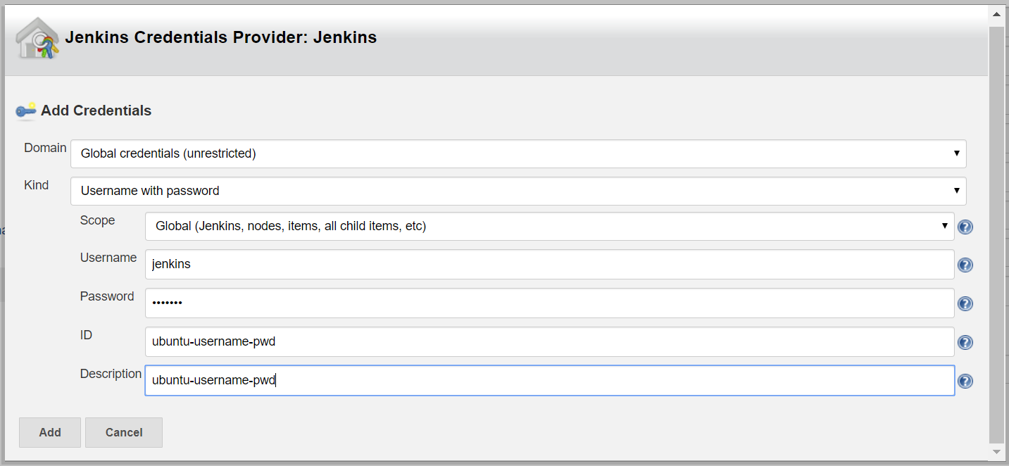Screen dimensions: 1009x466
Task: Open the Kind dropdown
Action: (518, 191)
